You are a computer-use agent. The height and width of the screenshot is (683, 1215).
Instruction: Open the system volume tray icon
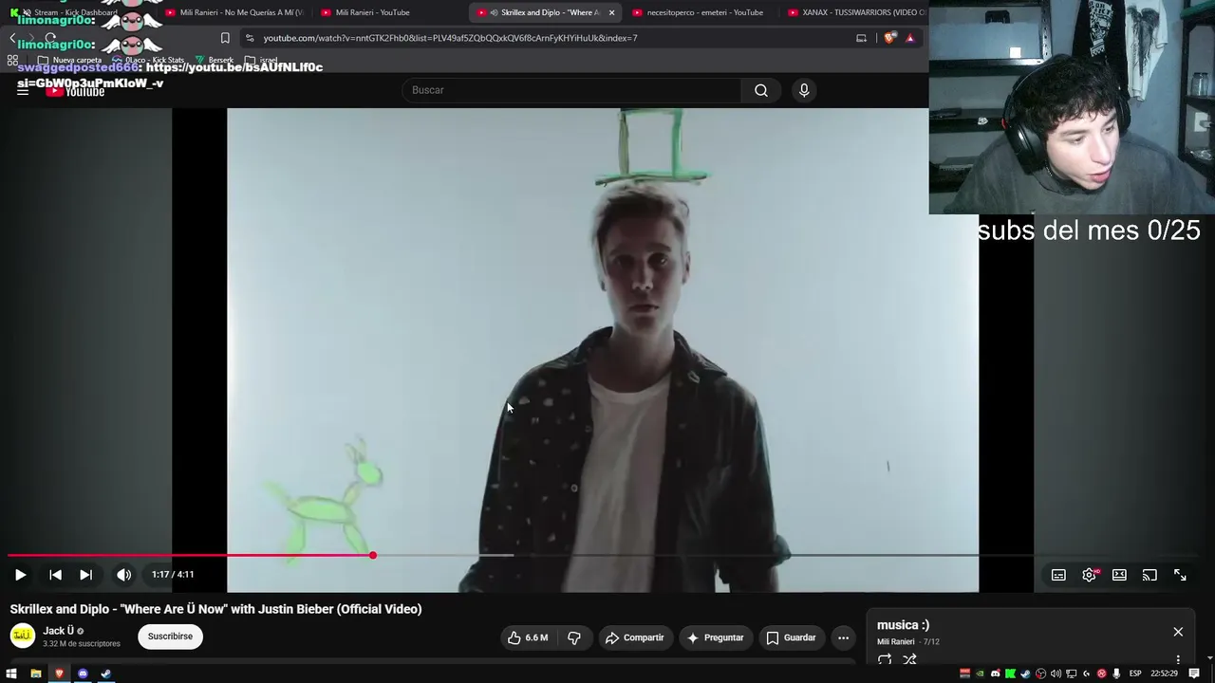click(x=1056, y=674)
